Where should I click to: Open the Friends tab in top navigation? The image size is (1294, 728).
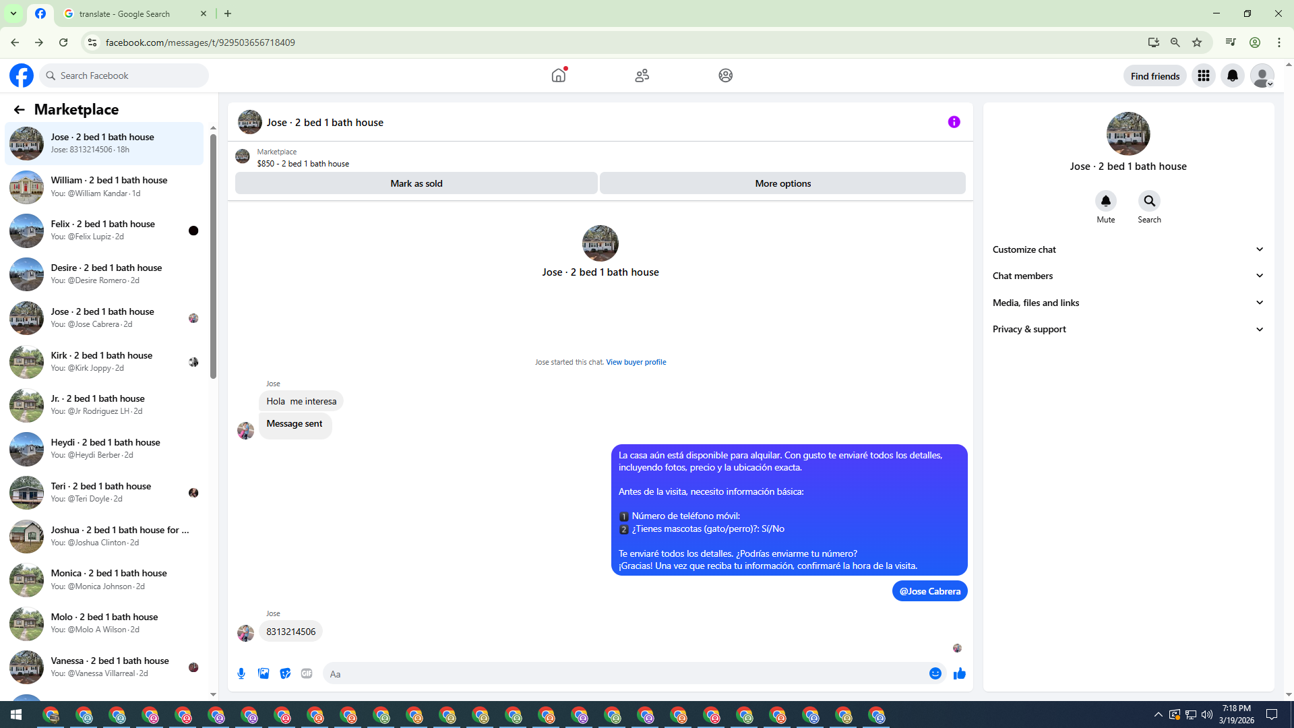coord(642,75)
